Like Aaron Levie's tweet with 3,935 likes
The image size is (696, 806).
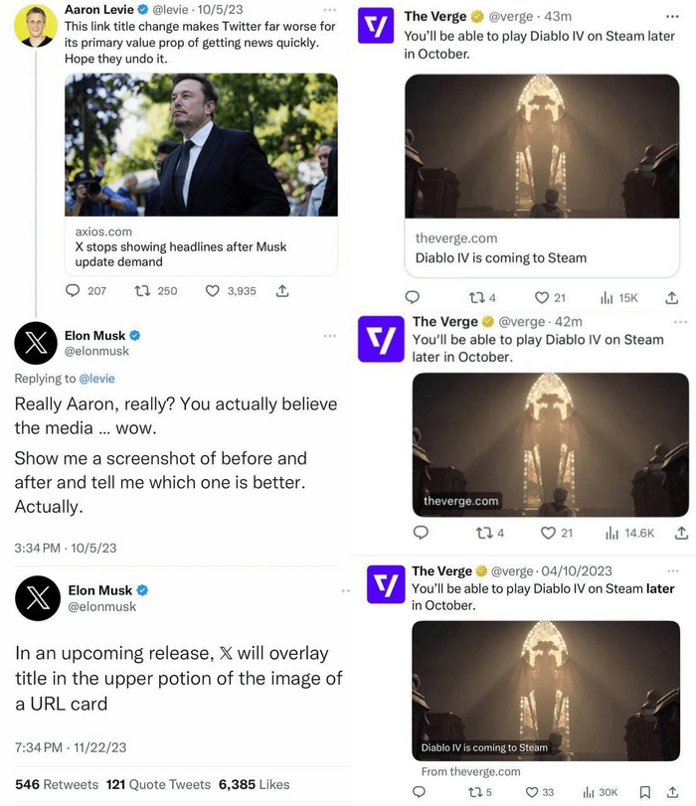pyautogui.click(x=212, y=291)
